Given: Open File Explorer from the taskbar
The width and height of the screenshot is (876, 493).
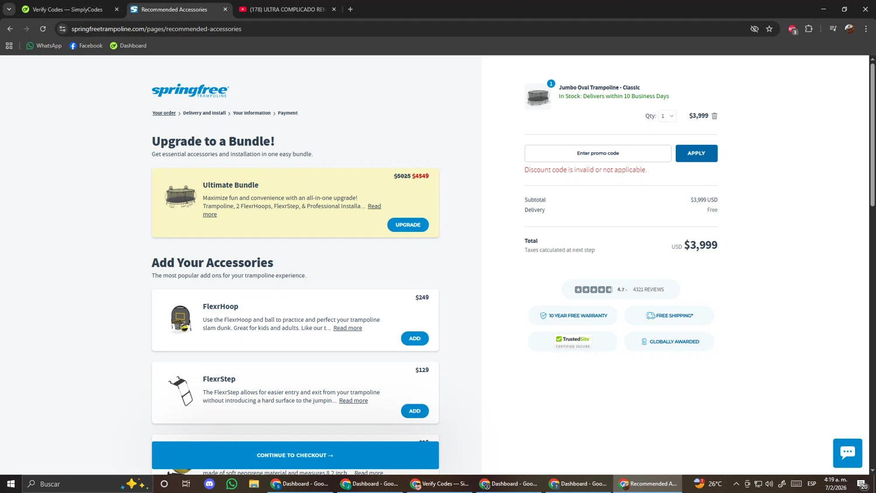Looking at the screenshot, I should [253, 484].
